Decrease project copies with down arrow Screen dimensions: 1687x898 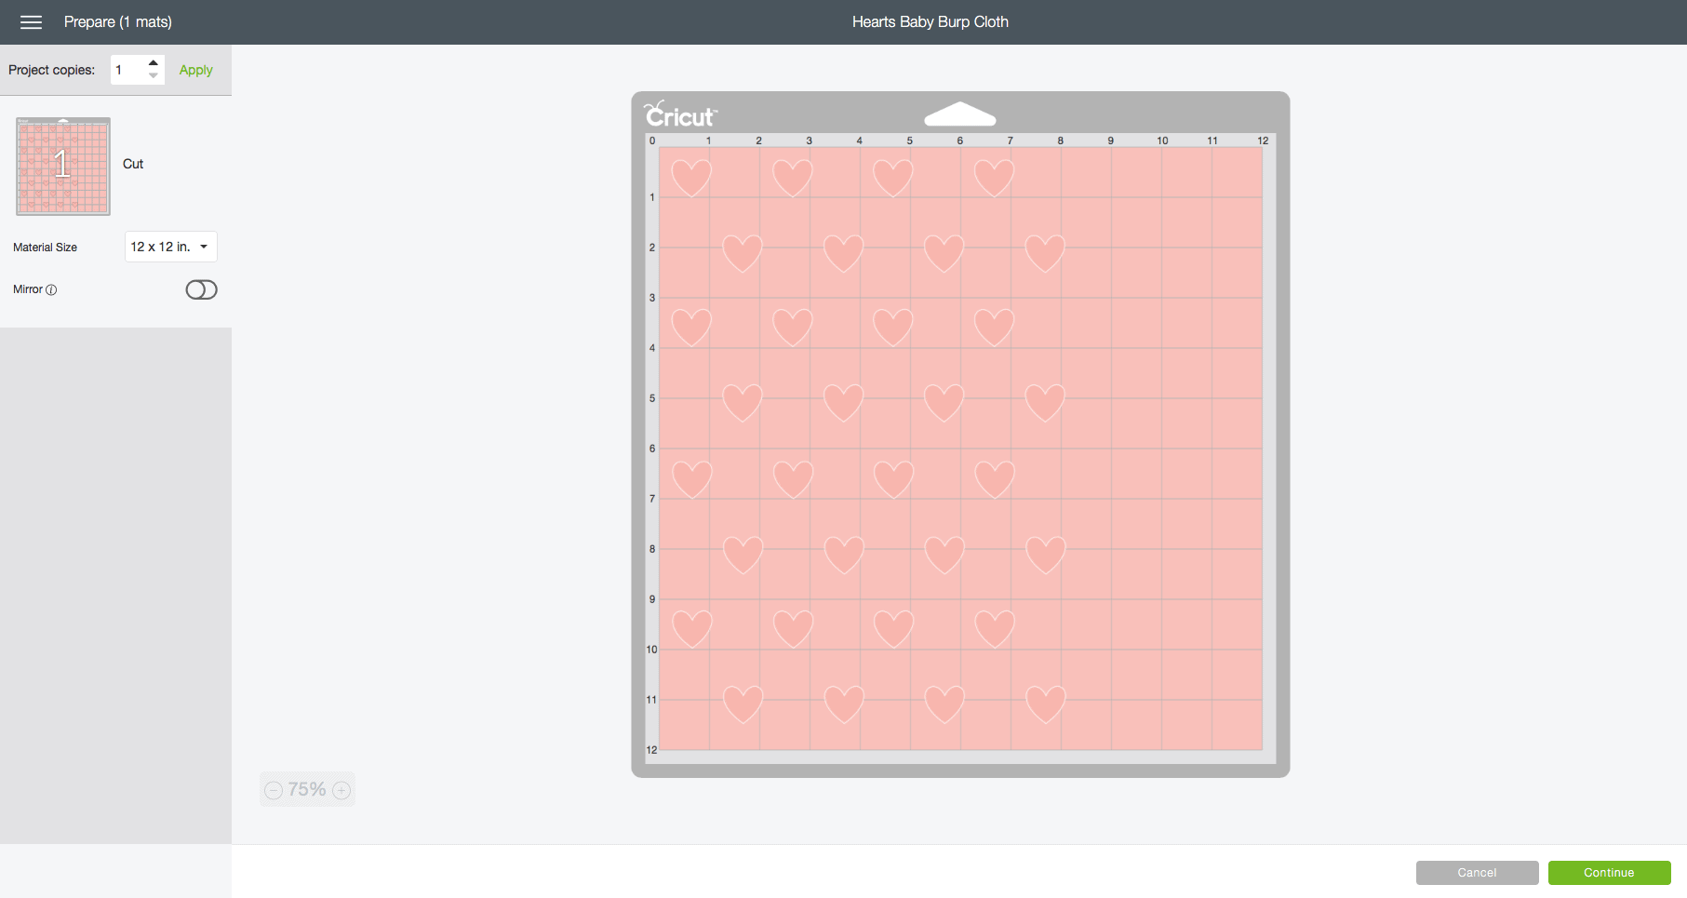[x=154, y=76]
